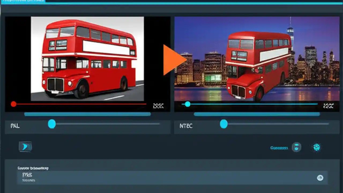The width and height of the screenshot is (343, 193).
Task: Open the circular icon inside the output field
Action: click(320, 178)
